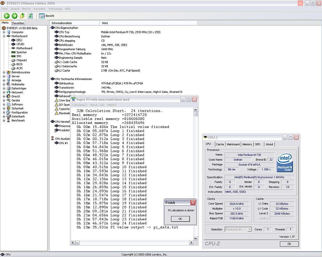This screenshot has height=257, width=322.
Task: Click the Betriebssystem Windows icon
Action: point(8,72)
